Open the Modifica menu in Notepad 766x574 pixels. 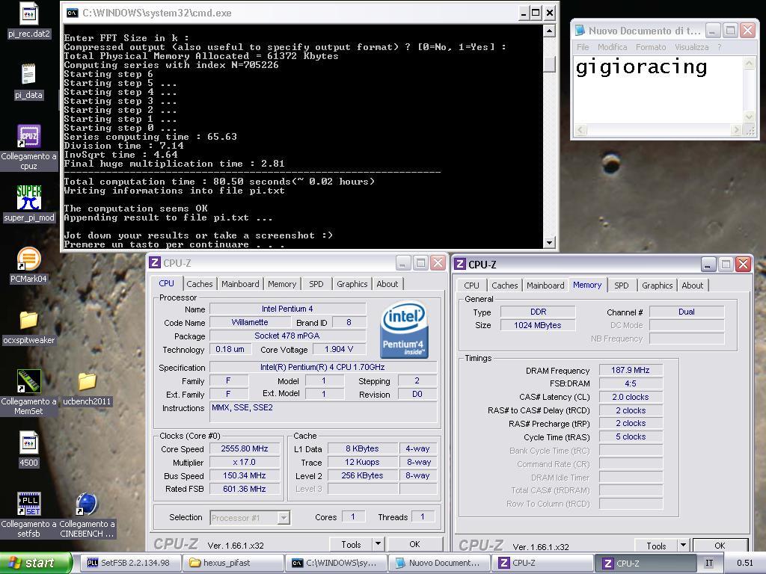612,47
